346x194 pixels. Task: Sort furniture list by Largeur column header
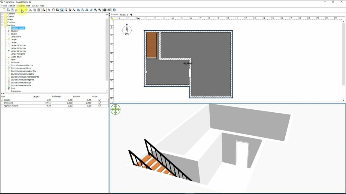36,96
